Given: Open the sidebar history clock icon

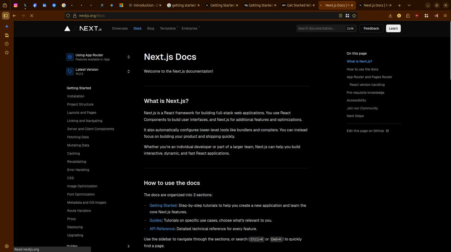Looking at the screenshot, I should [x=6, y=44].
